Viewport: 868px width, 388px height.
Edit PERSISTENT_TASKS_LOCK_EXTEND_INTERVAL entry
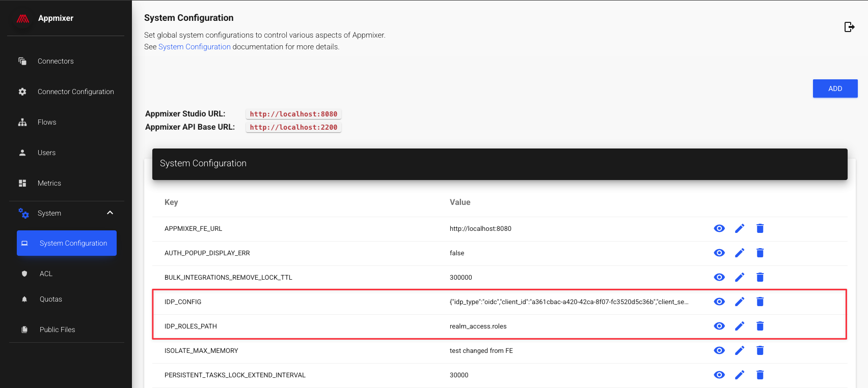(740, 375)
